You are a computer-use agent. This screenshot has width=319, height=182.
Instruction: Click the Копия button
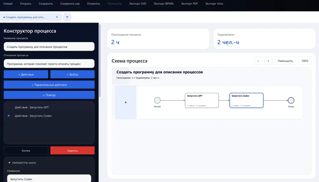tap(26, 150)
